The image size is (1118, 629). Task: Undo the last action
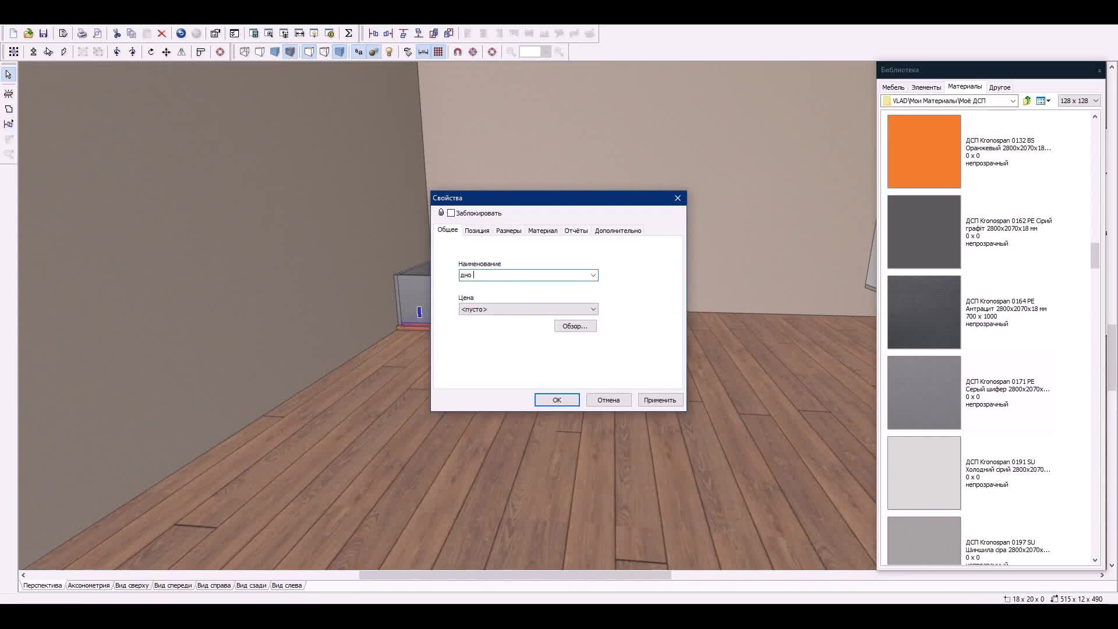[181, 33]
